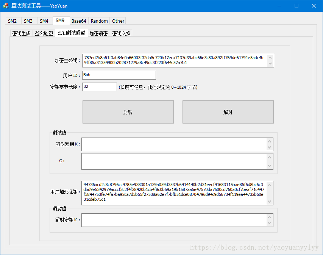Switch to the SM2 tab
The width and height of the screenshot is (323, 255).
tap(12, 21)
